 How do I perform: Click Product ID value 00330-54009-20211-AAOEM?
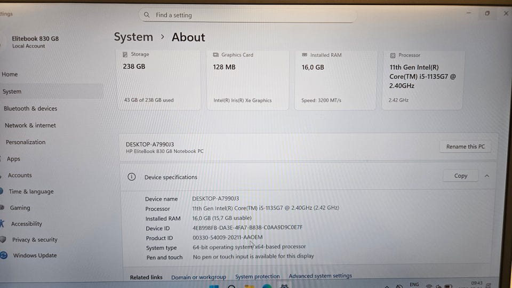coord(227,237)
